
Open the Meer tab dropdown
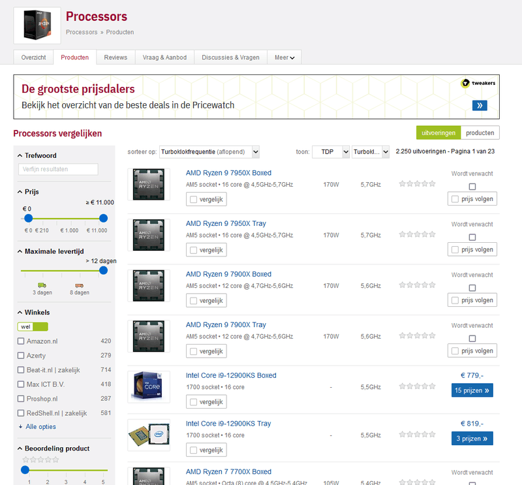(x=284, y=57)
